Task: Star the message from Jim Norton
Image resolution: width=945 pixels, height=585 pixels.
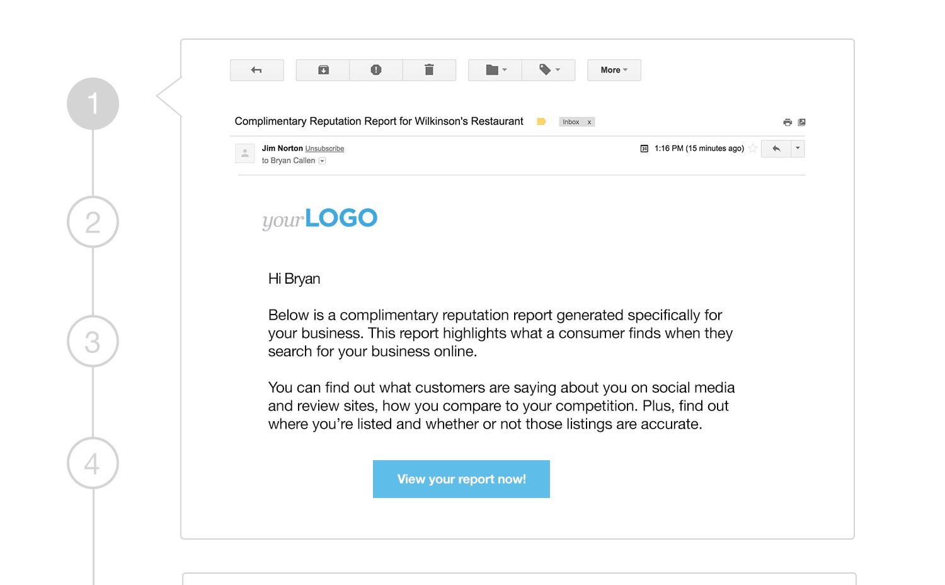Action: [x=753, y=149]
